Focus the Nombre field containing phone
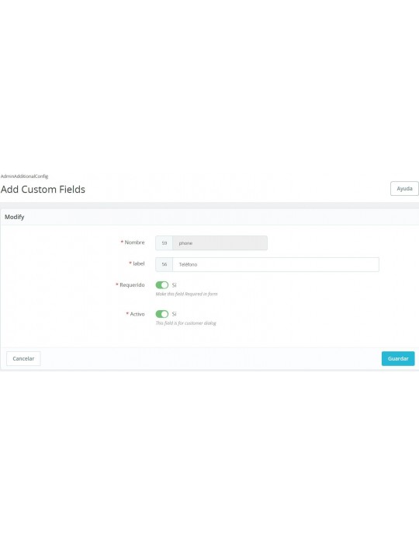 coord(220,242)
